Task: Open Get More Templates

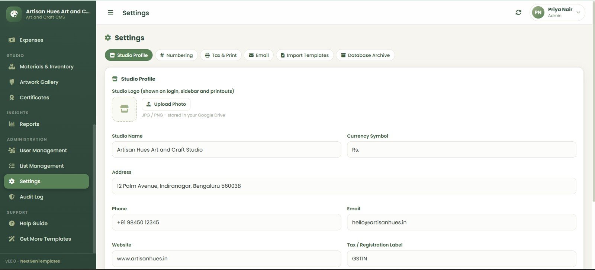Action: point(46,239)
